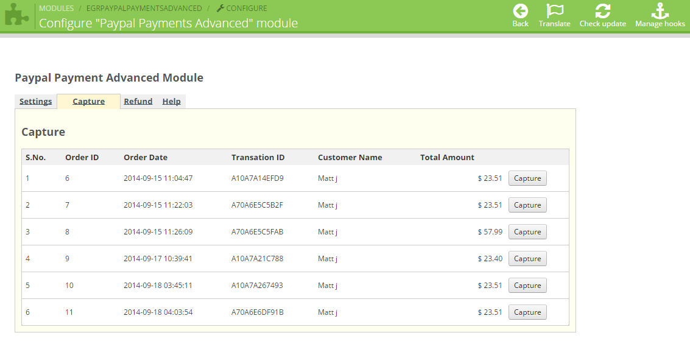The image size is (690, 341).
Task: Click the Check update refresh icon
Action: [x=602, y=11]
